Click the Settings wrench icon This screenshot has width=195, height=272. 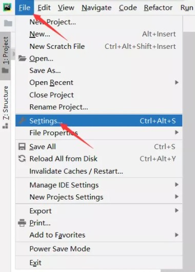click(22, 120)
